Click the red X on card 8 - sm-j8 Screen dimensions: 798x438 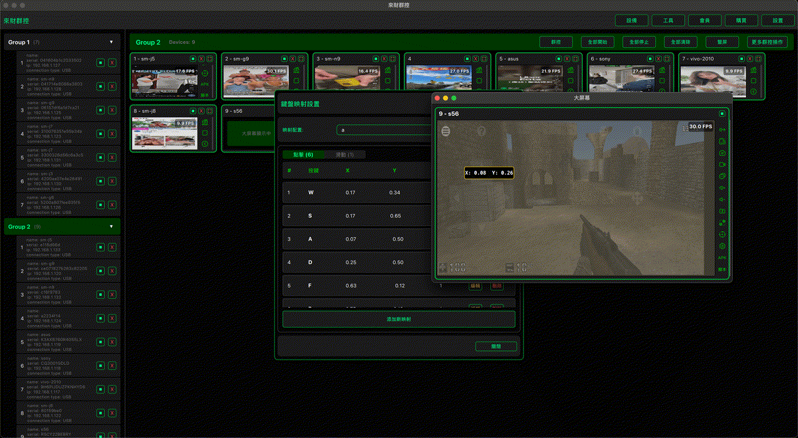pyautogui.click(x=201, y=111)
